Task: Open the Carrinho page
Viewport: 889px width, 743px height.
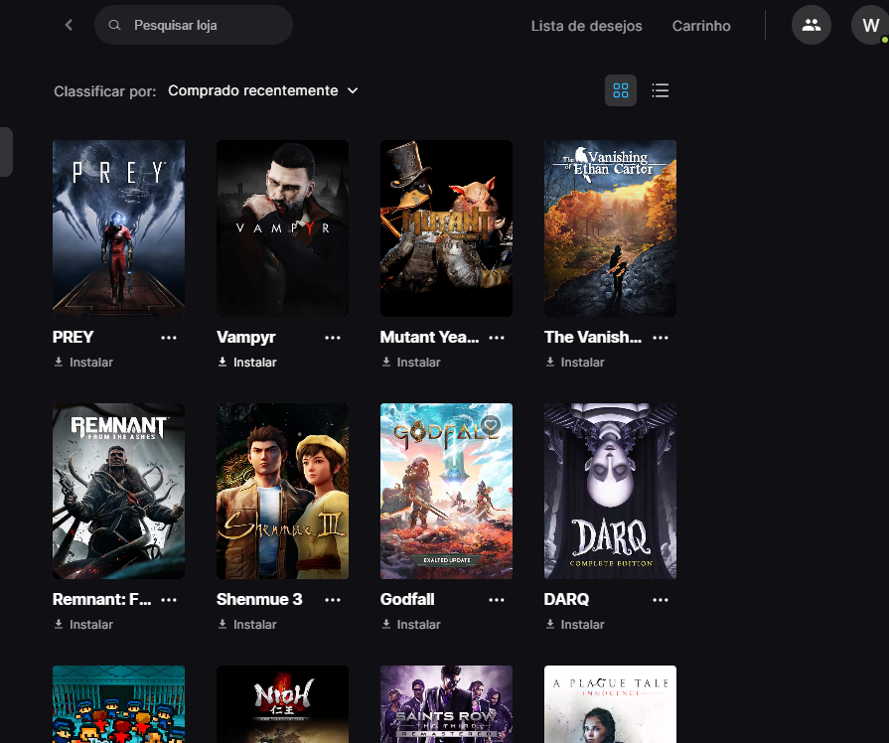Action: click(701, 26)
